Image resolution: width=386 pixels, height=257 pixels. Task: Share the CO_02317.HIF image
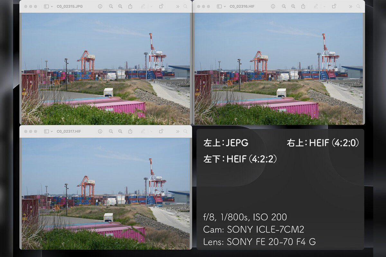point(131,131)
